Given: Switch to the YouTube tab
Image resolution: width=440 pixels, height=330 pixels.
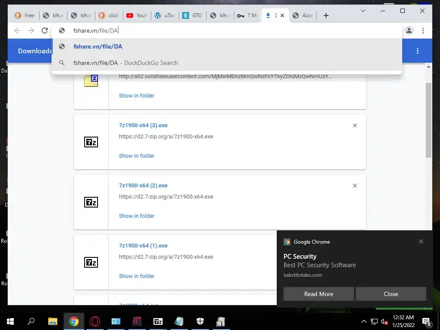Looking at the screenshot, I should pyautogui.click(x=137, y=15).
